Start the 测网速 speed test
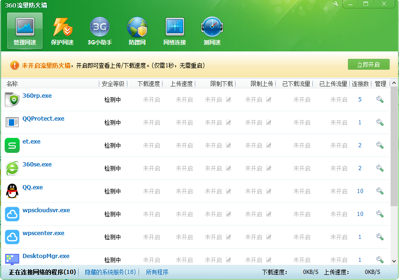 (x=212, y=30)
